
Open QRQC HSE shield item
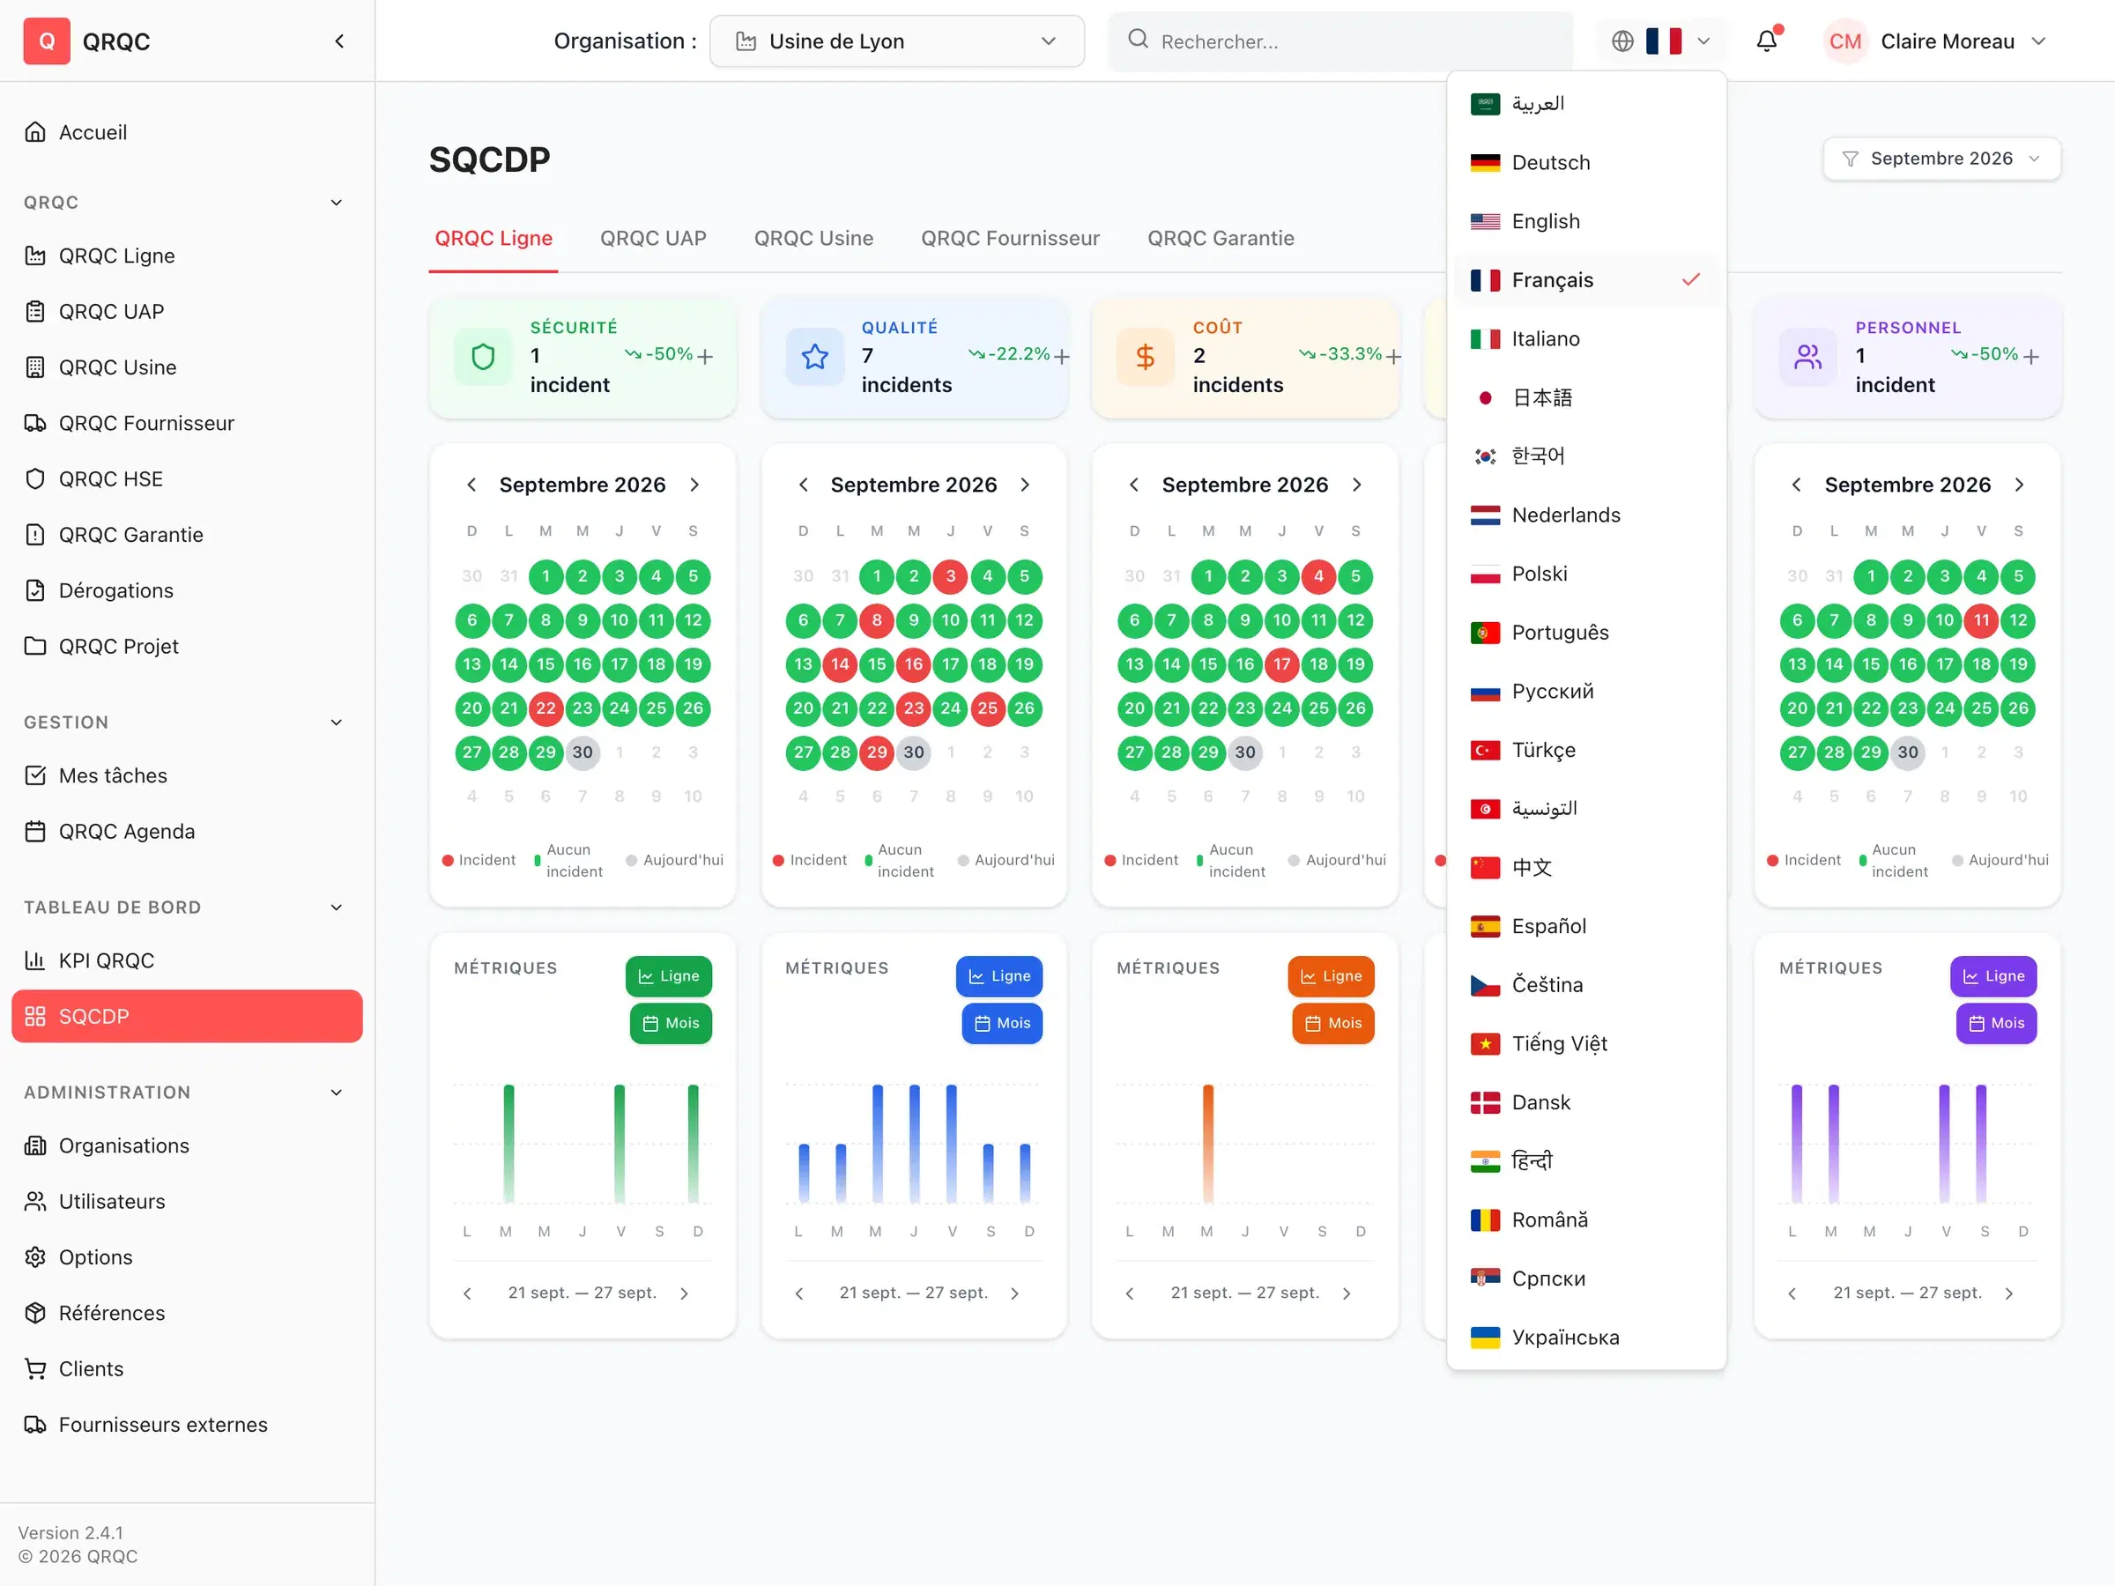188,479
